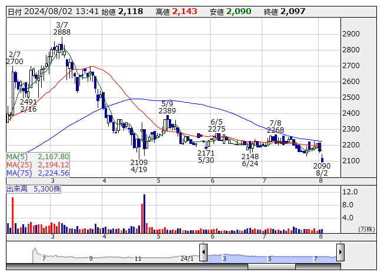This screenshot has width=384, height=276.
Task: Click the 終値 2,097 value in the header
Action: point(292,12)
